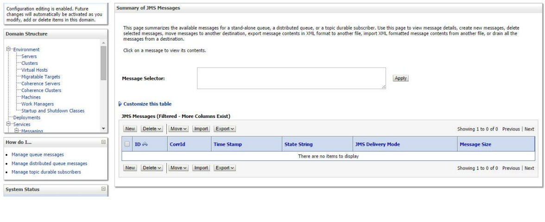Sort by JMS Delivery Mode column

377,144
